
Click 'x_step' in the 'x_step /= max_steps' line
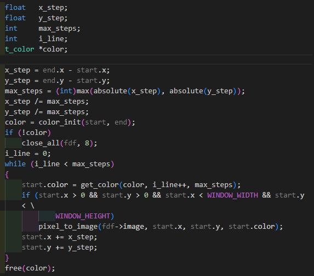[x=18, y=102]
